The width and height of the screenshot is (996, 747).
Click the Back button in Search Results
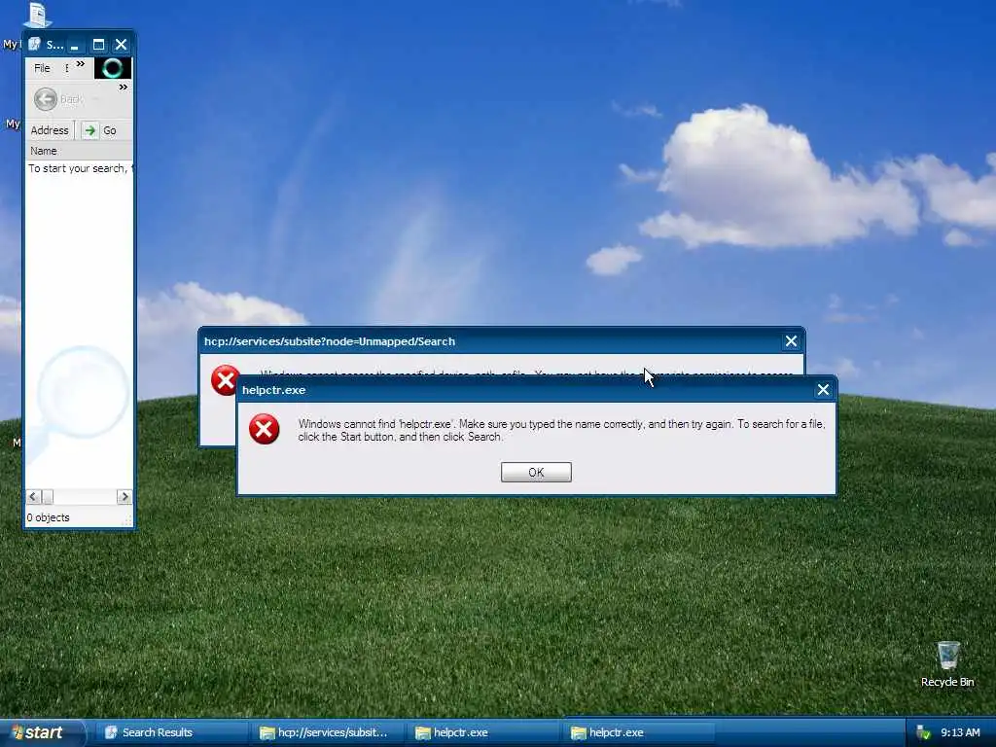click(x=57, y=99)
